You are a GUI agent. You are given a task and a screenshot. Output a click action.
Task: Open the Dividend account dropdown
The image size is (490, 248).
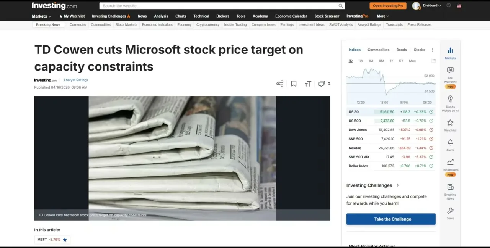point(432,6)
